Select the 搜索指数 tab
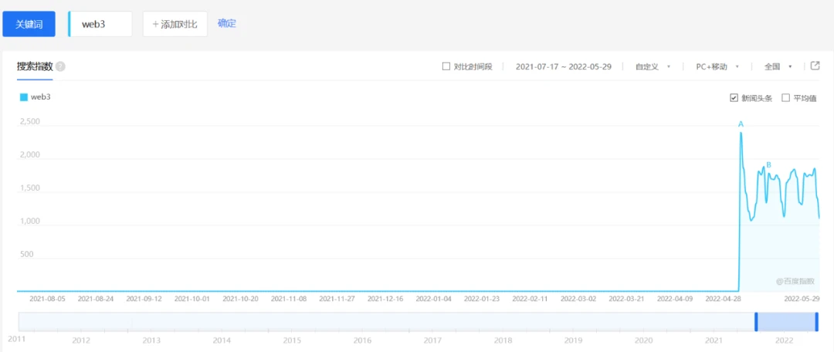This screenshot has height=352, width=834. (x=35, y=66)
